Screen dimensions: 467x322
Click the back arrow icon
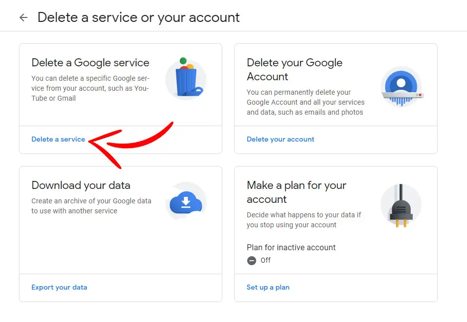tap(23, 17)
